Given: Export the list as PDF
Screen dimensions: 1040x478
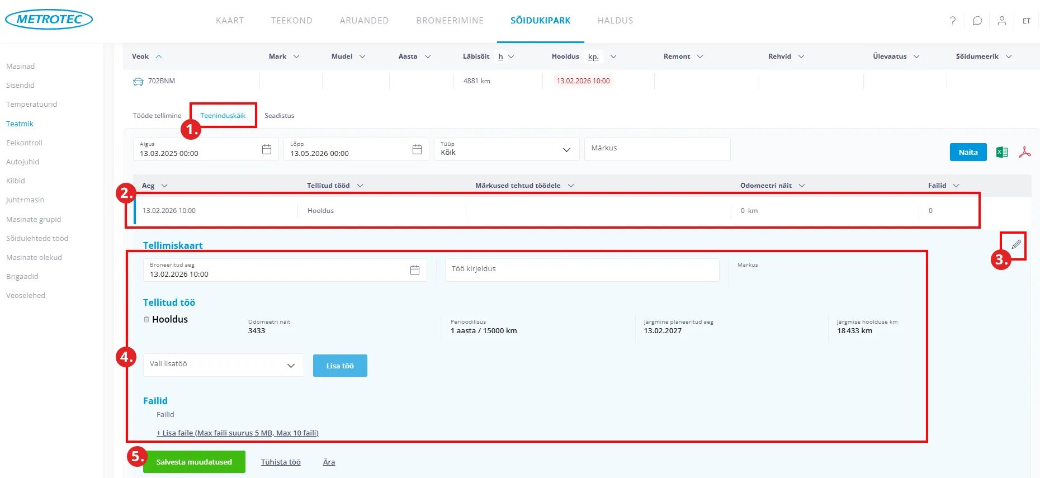Looking at the screenshot, I should click(x=1024, y=152).
